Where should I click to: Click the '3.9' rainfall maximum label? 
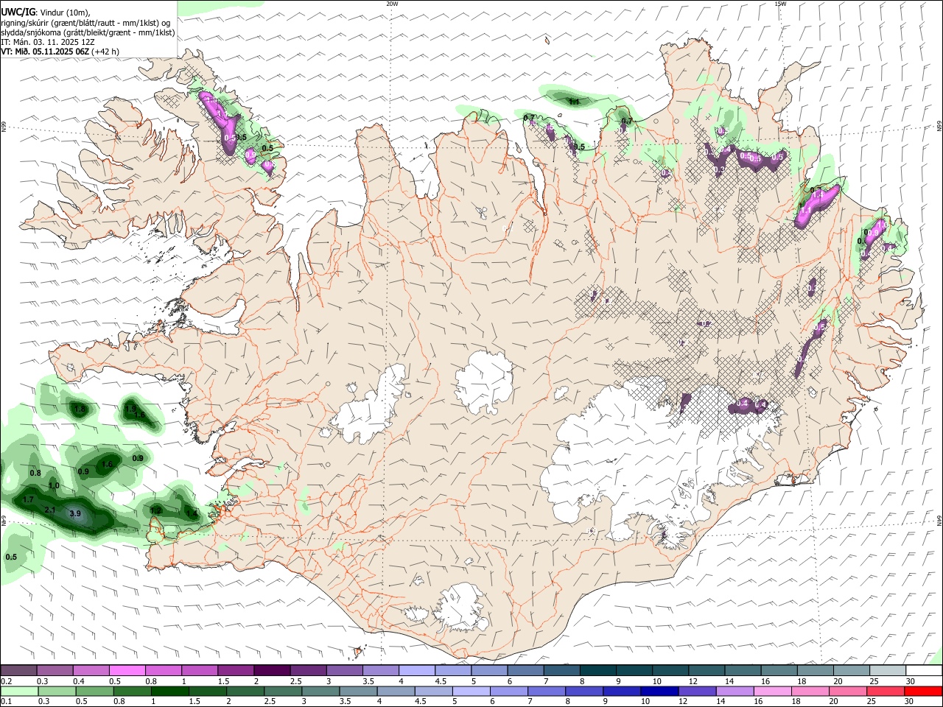coord(74,514)
